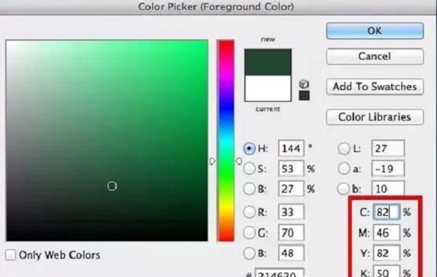
Task: Open the Color Libraries dialog
Action: click(375, 117)
